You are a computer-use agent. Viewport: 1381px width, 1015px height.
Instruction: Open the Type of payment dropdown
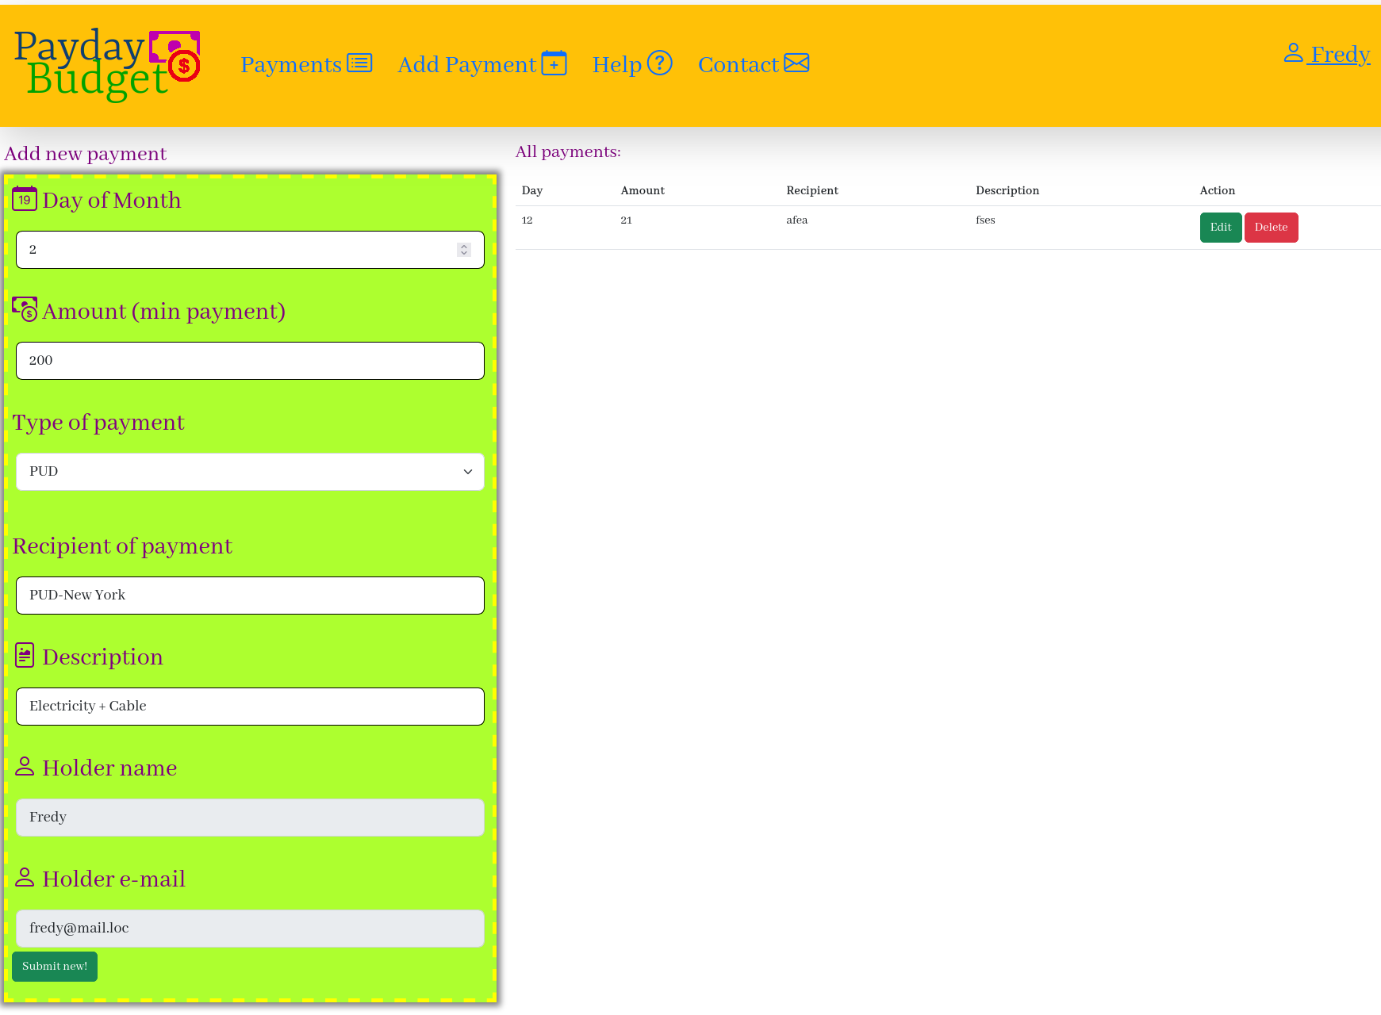pyautogui.click(x=250, y=472)
